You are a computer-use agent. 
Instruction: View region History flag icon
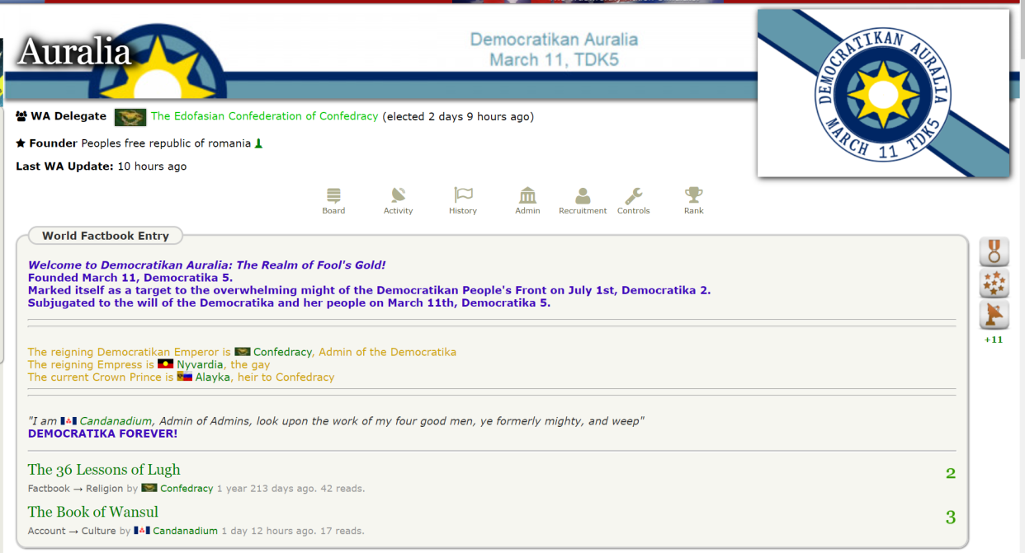coord(463,200)
